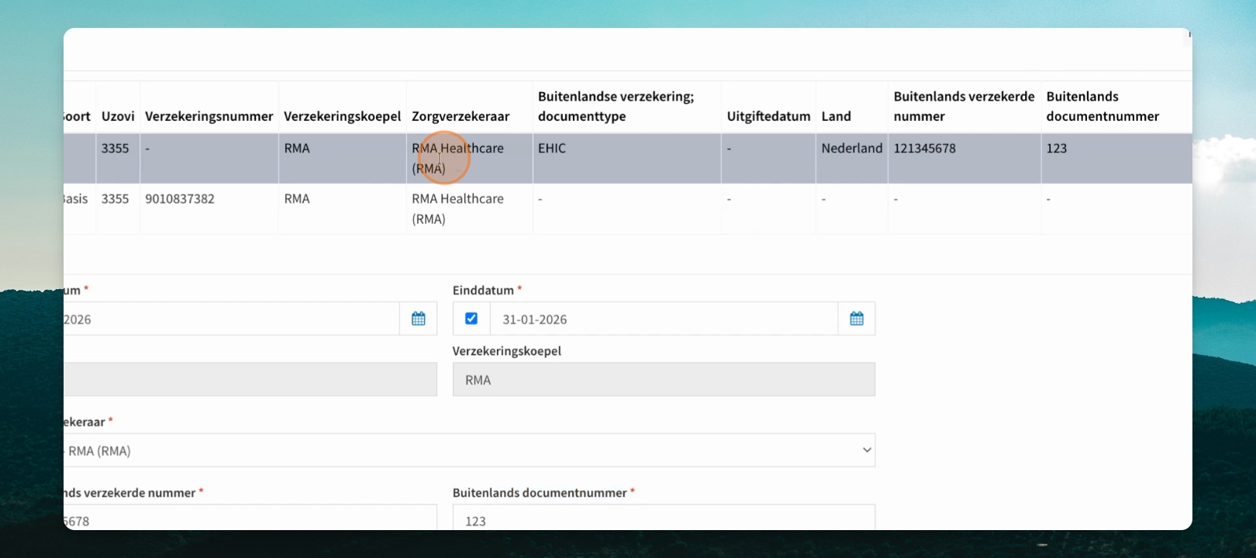Image resolution: width=1256 pixels, height=558 pixels.
Task: Click the Uitgiftedatum column header
Action: click(x=768, y=116)
